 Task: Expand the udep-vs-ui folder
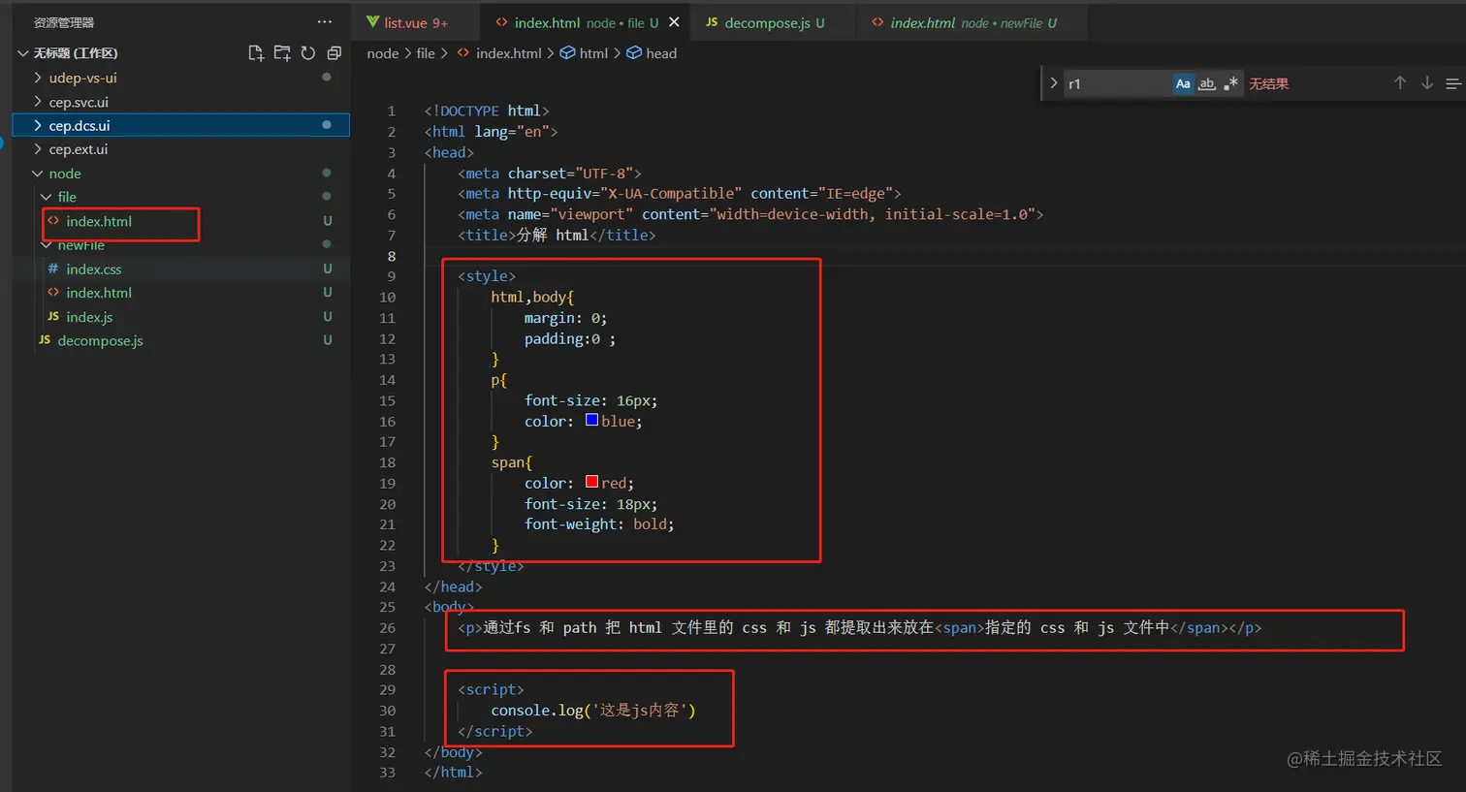(38, 78)
